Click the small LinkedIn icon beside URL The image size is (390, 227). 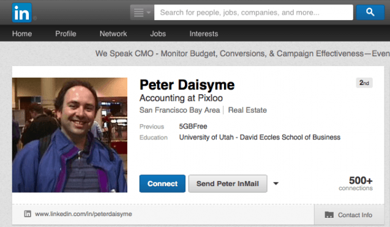point(28,214)
